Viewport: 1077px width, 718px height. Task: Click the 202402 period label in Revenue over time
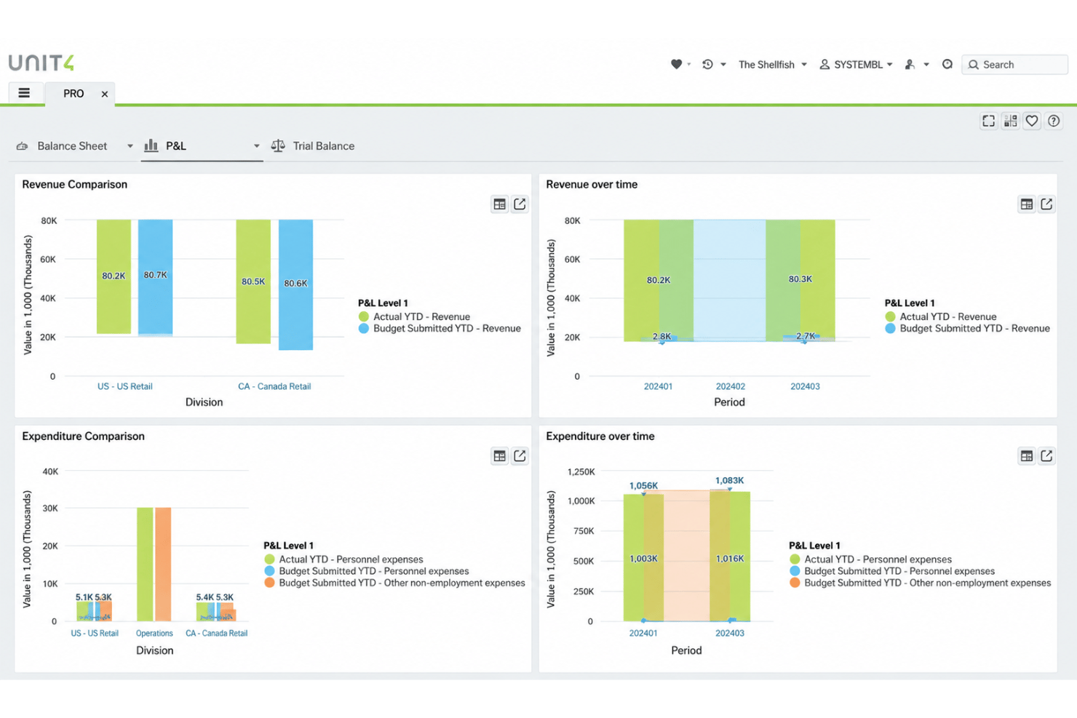pyautogui.click(x=730, y=386)
